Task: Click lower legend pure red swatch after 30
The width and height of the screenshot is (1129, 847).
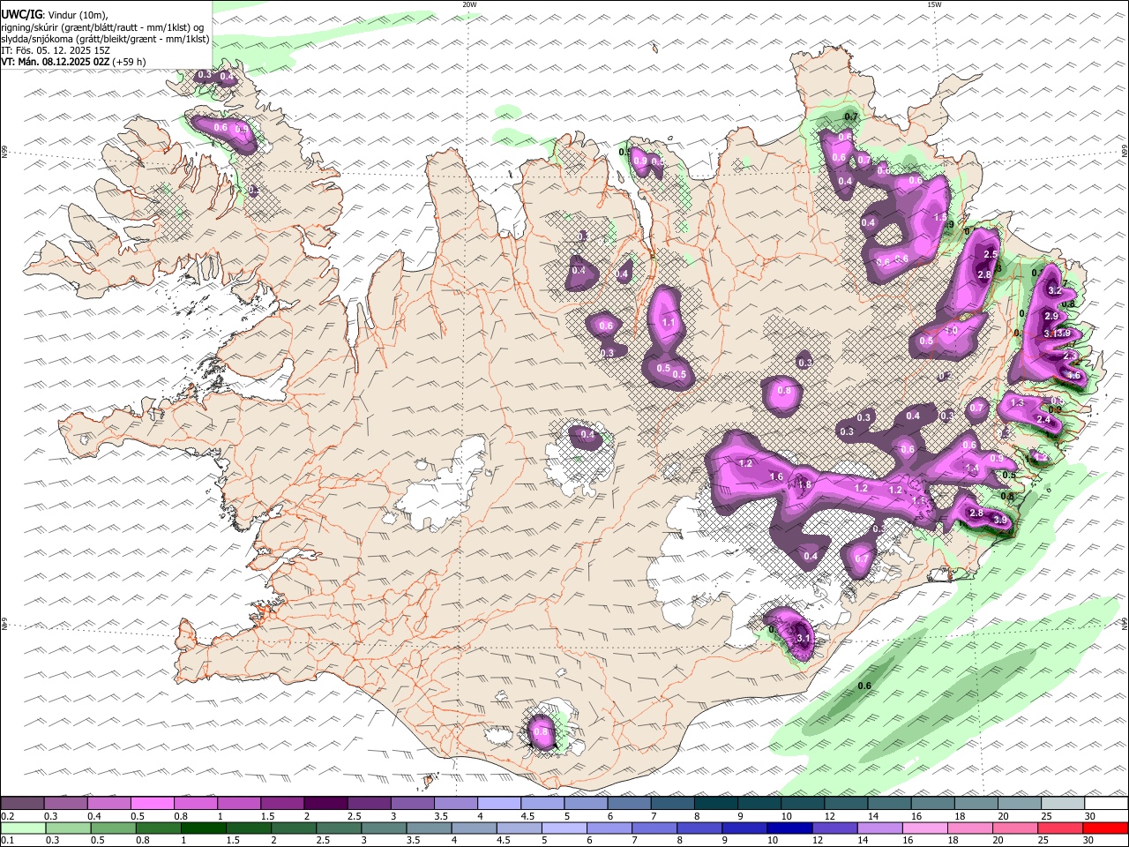Action: 1104,828
